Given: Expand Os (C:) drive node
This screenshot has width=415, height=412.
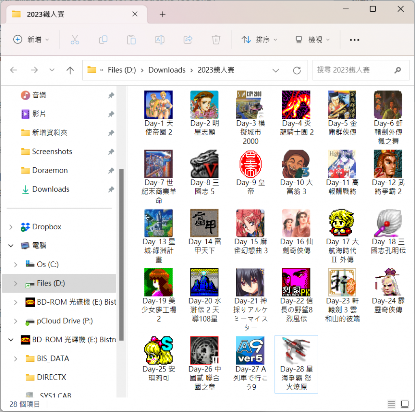Looking at the screenshot, I should pyautogui.click(x=16, y=265).
